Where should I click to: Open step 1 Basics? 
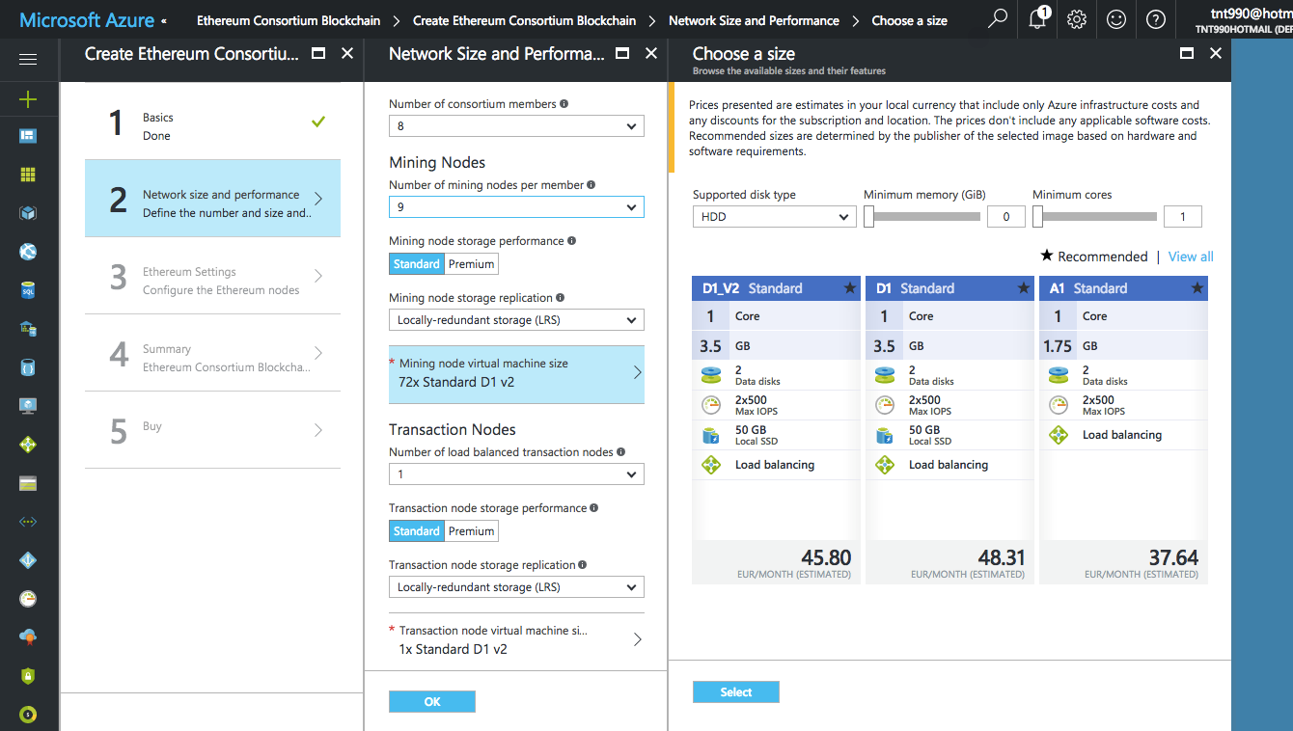click(212, 122)
